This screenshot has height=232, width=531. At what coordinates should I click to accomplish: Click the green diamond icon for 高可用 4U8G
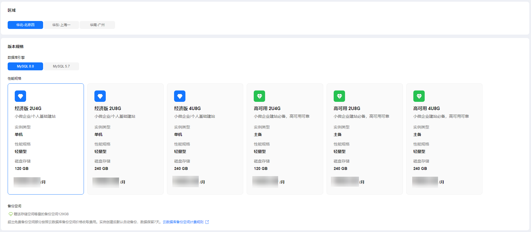419,96
